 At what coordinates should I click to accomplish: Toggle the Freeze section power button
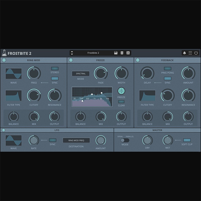71,60
